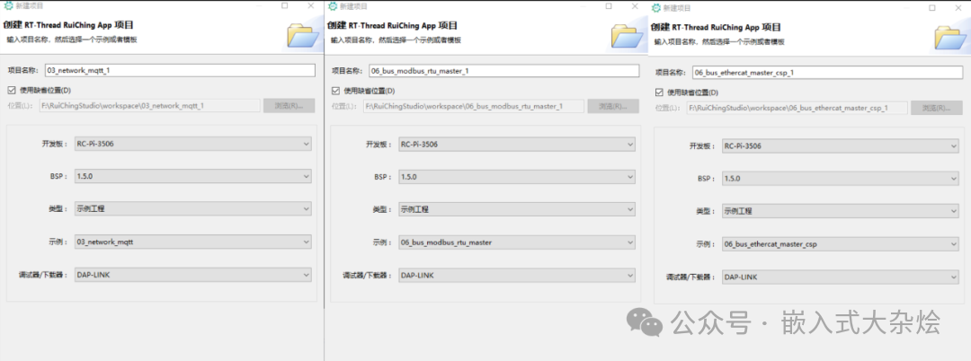Open 开发板 dropdown in the ethercat window
The image size is (971, 361).
point(841,145)
